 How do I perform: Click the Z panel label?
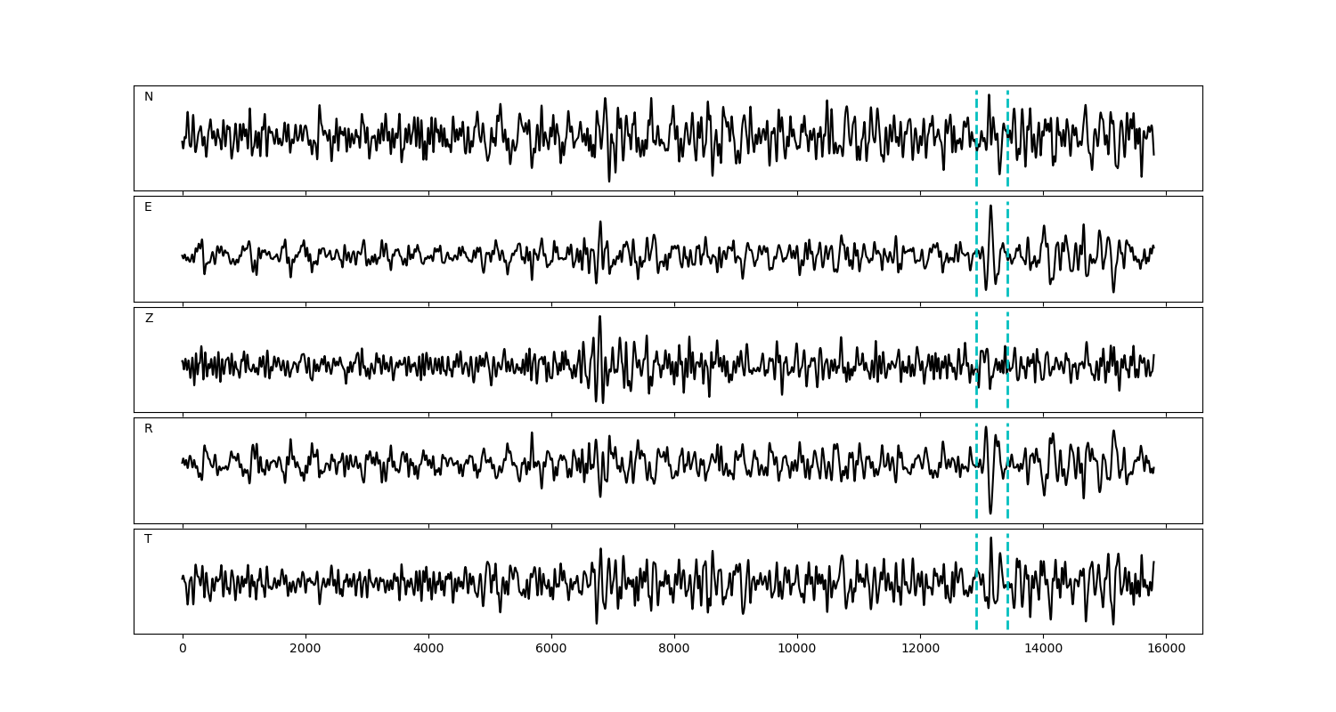point(149,319)
